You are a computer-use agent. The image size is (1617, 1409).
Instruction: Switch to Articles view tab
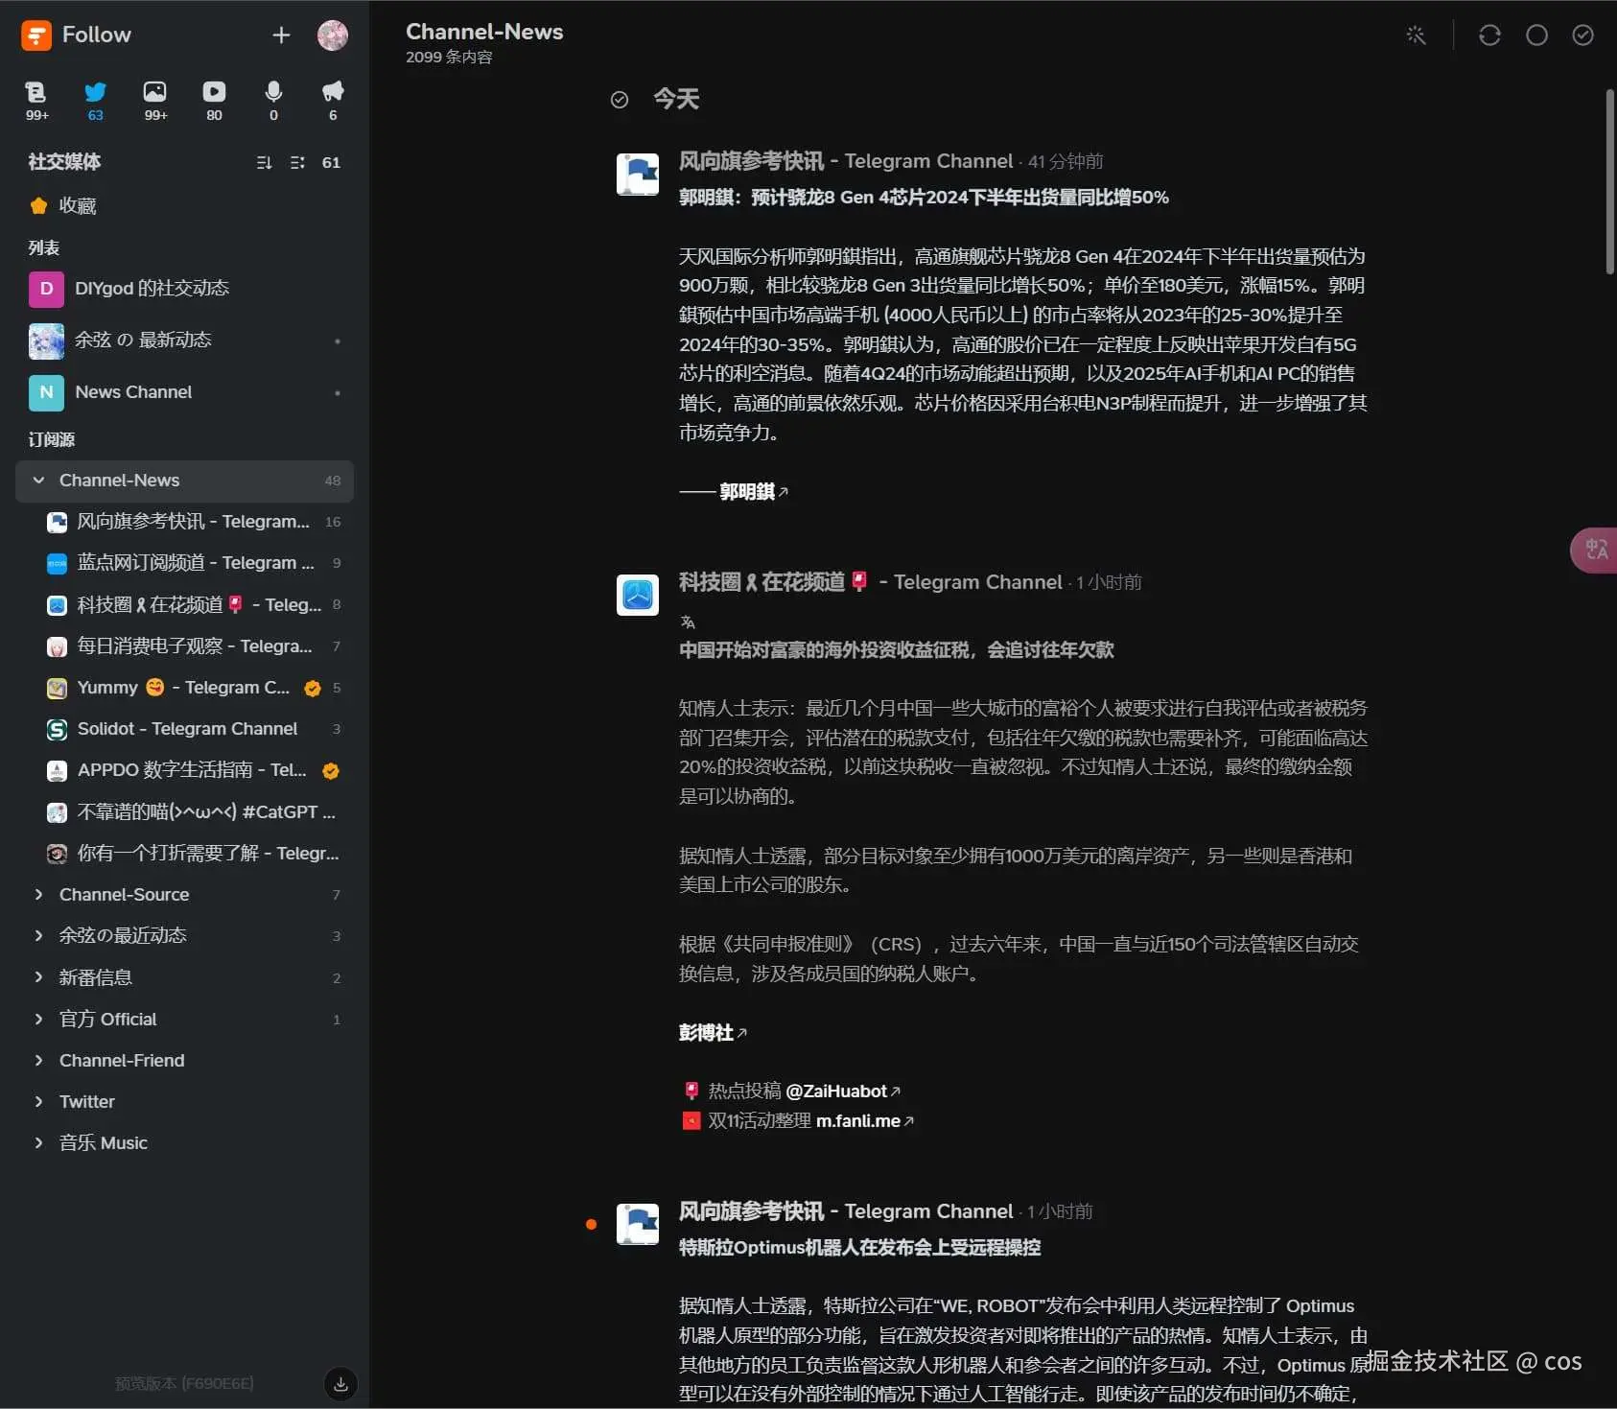click(x=36, y=101)
